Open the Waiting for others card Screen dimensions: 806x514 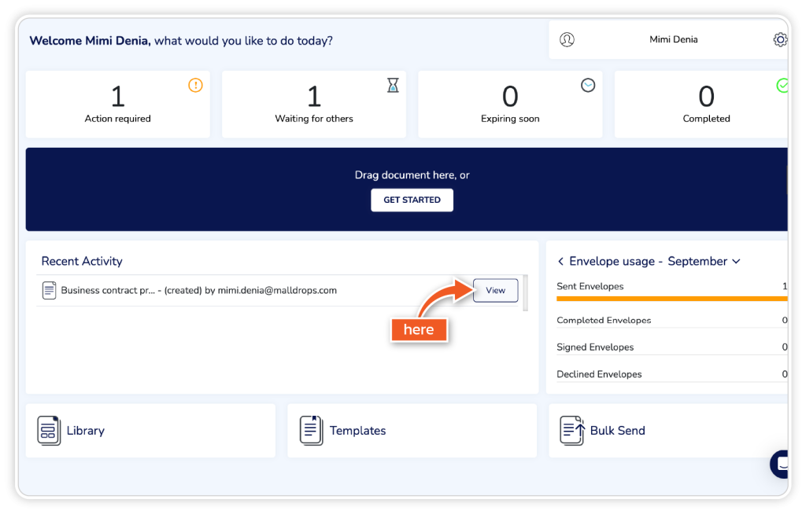[313, 105]
